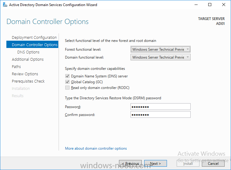Open More about domain controller options link

click(96, 148)
